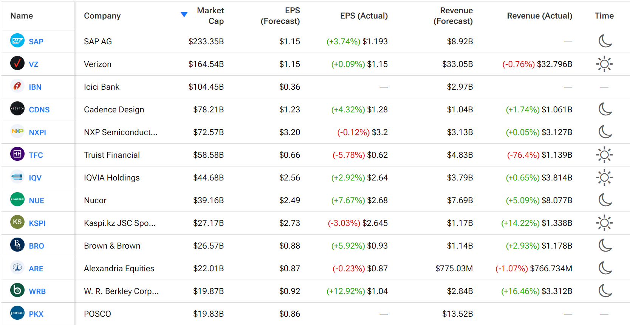Click the Brown & Brown logo icon
Screen dimensions: 630x325
click(x=17, y=245)
